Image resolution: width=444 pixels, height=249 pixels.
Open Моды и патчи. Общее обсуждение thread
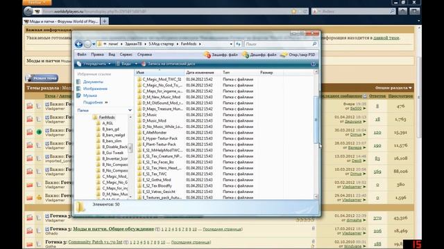(113, 229)
